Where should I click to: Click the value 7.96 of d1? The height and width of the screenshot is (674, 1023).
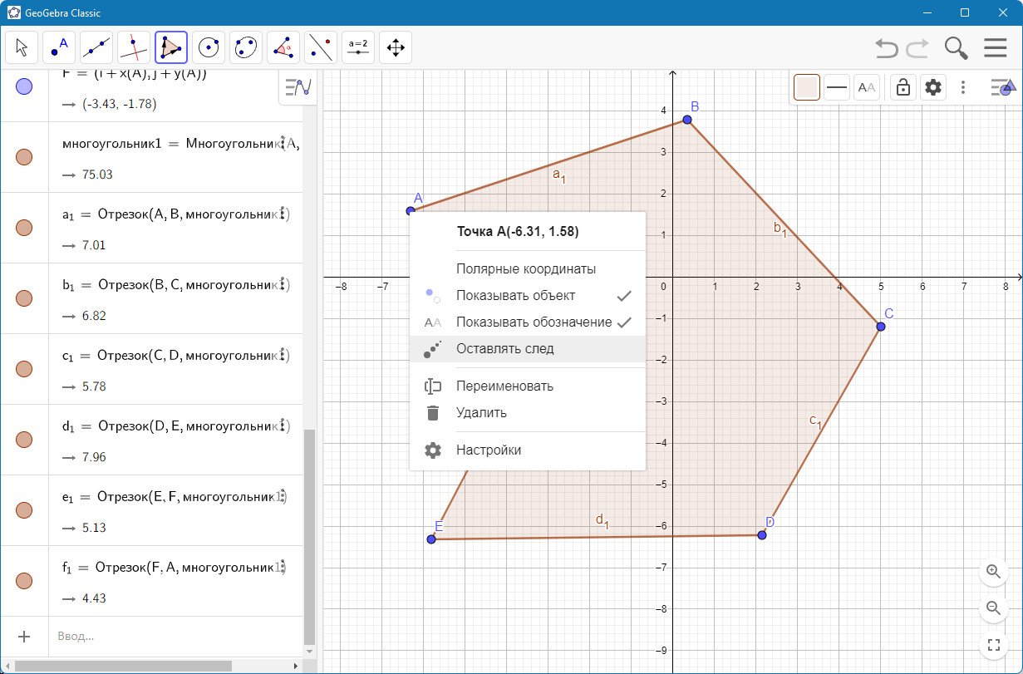click(x=94, y=457)
